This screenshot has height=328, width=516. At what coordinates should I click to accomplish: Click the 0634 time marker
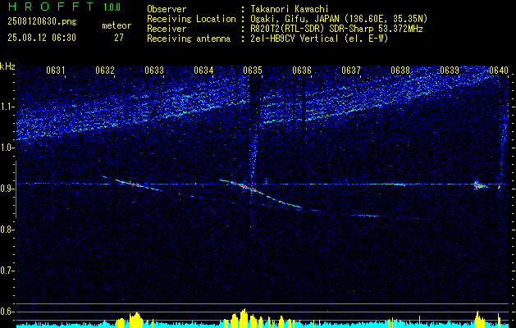tap(203, 71)
